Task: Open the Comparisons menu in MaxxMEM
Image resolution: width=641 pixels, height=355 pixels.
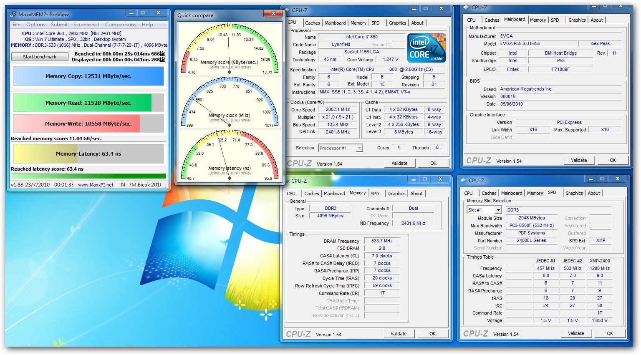Action: point(120,25)
